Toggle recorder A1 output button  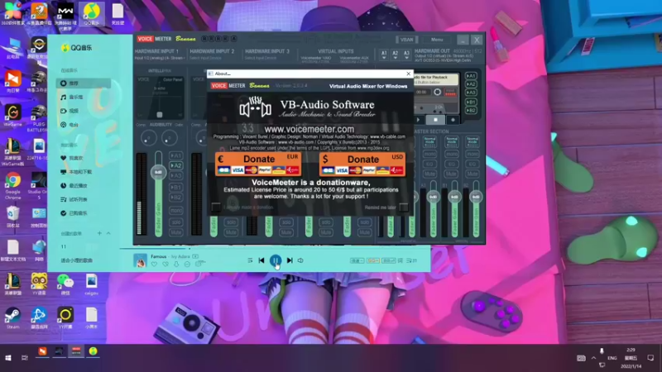[471, 76]
